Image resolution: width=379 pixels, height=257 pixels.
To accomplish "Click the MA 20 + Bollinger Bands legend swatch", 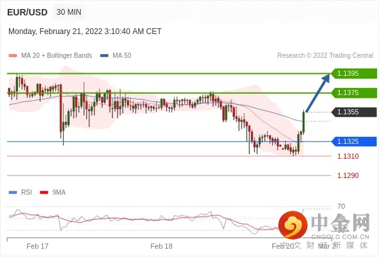I will point(13,56).
